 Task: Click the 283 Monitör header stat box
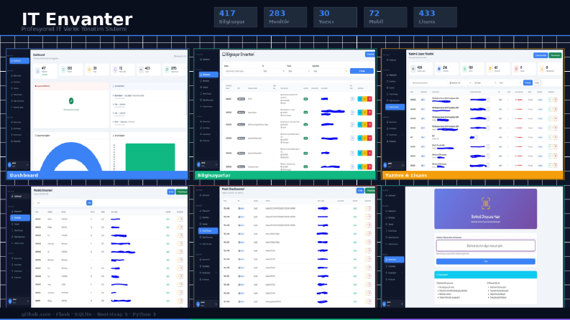pyautogui.click(x=285, y=17)
